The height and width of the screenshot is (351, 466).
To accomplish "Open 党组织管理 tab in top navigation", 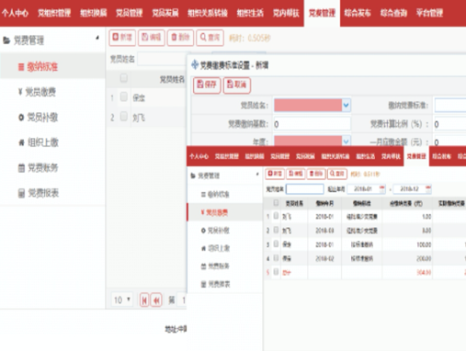I will click(54, 13).
